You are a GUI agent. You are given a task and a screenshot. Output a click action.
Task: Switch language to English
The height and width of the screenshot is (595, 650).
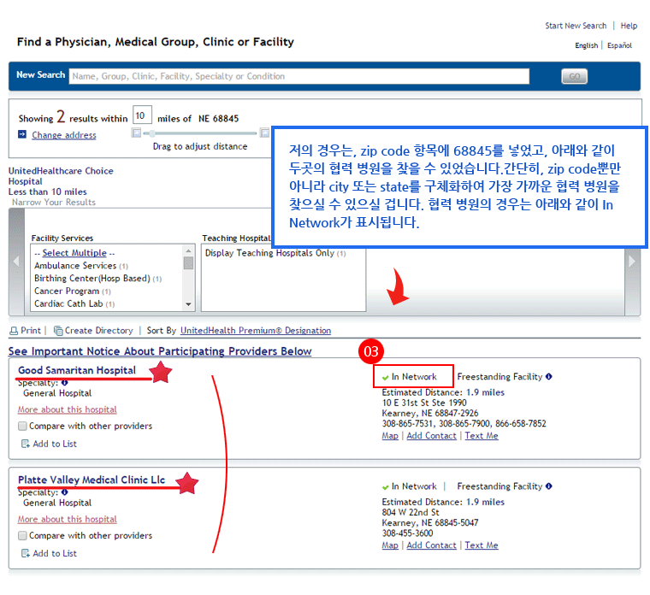point(586,45)
